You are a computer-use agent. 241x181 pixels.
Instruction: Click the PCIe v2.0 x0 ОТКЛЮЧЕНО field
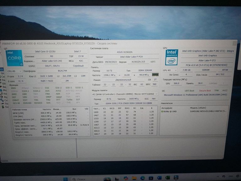click(x=206, y=65)
